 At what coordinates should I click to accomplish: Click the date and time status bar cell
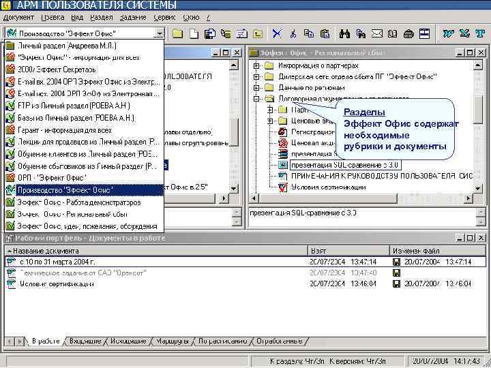(x=446, y=361)
